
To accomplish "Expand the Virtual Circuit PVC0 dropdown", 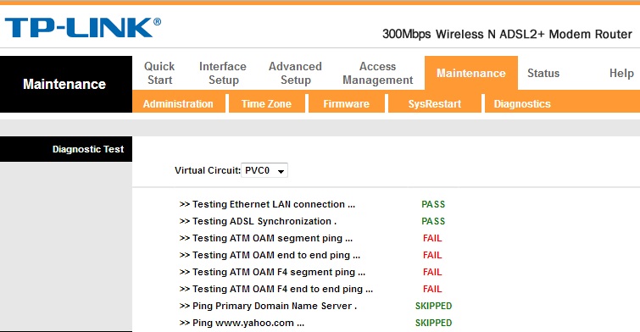I will pos(264,170).
